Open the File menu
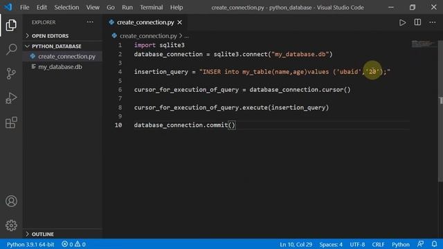This screenshot has width=443, height=249. (x=25, y=8)
